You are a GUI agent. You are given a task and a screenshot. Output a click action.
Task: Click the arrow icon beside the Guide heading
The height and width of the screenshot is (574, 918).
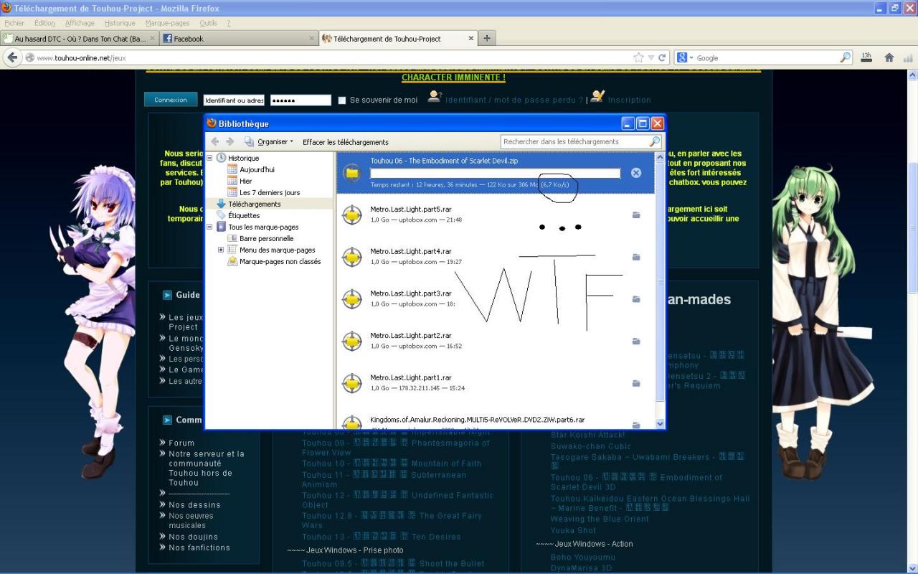tap(167, 295)
